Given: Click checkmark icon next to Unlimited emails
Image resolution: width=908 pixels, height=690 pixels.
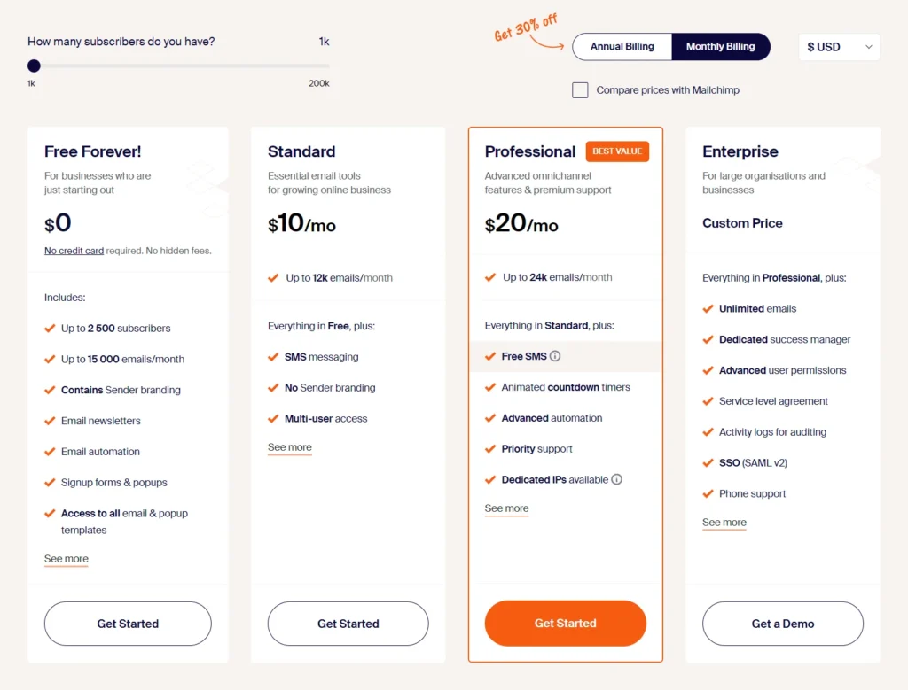Looking at the screenshot, I should 708,309.
